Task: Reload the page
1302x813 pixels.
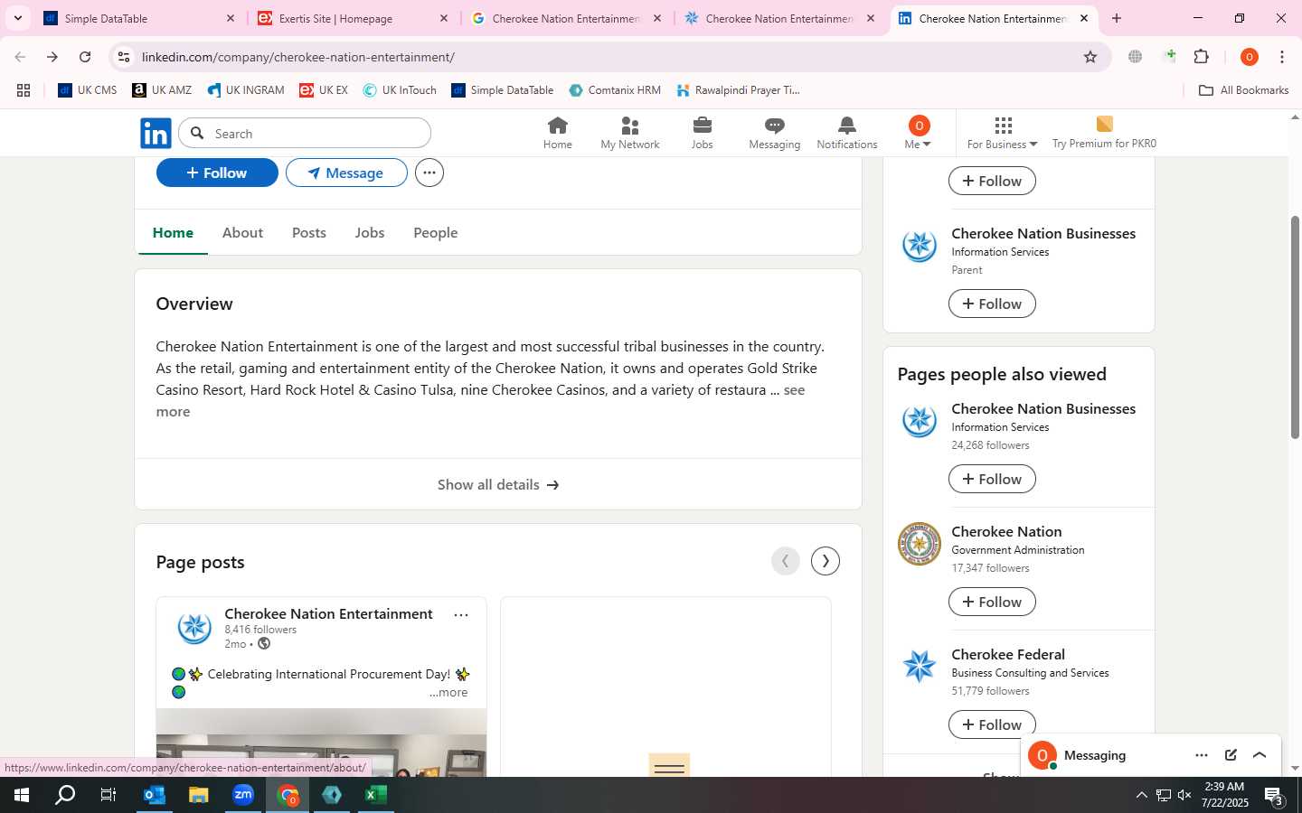Action: click(x=85, y=57)
